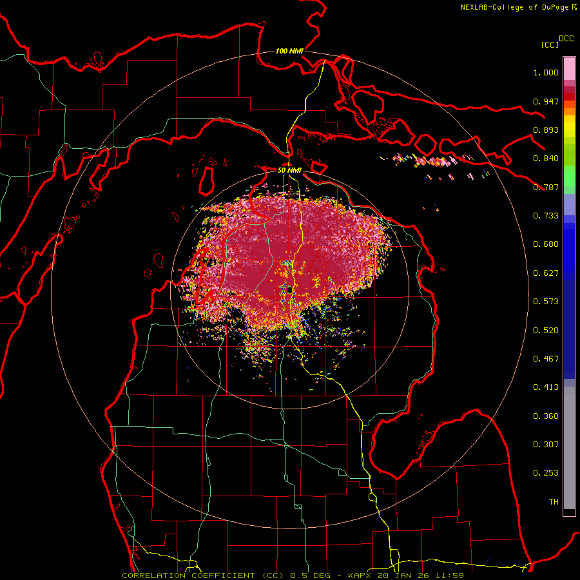Click the [CC] unit label above legend
The height and width of the screenshot is (580, 580).
550,44
